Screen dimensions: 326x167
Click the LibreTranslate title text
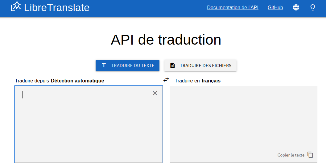57,7
